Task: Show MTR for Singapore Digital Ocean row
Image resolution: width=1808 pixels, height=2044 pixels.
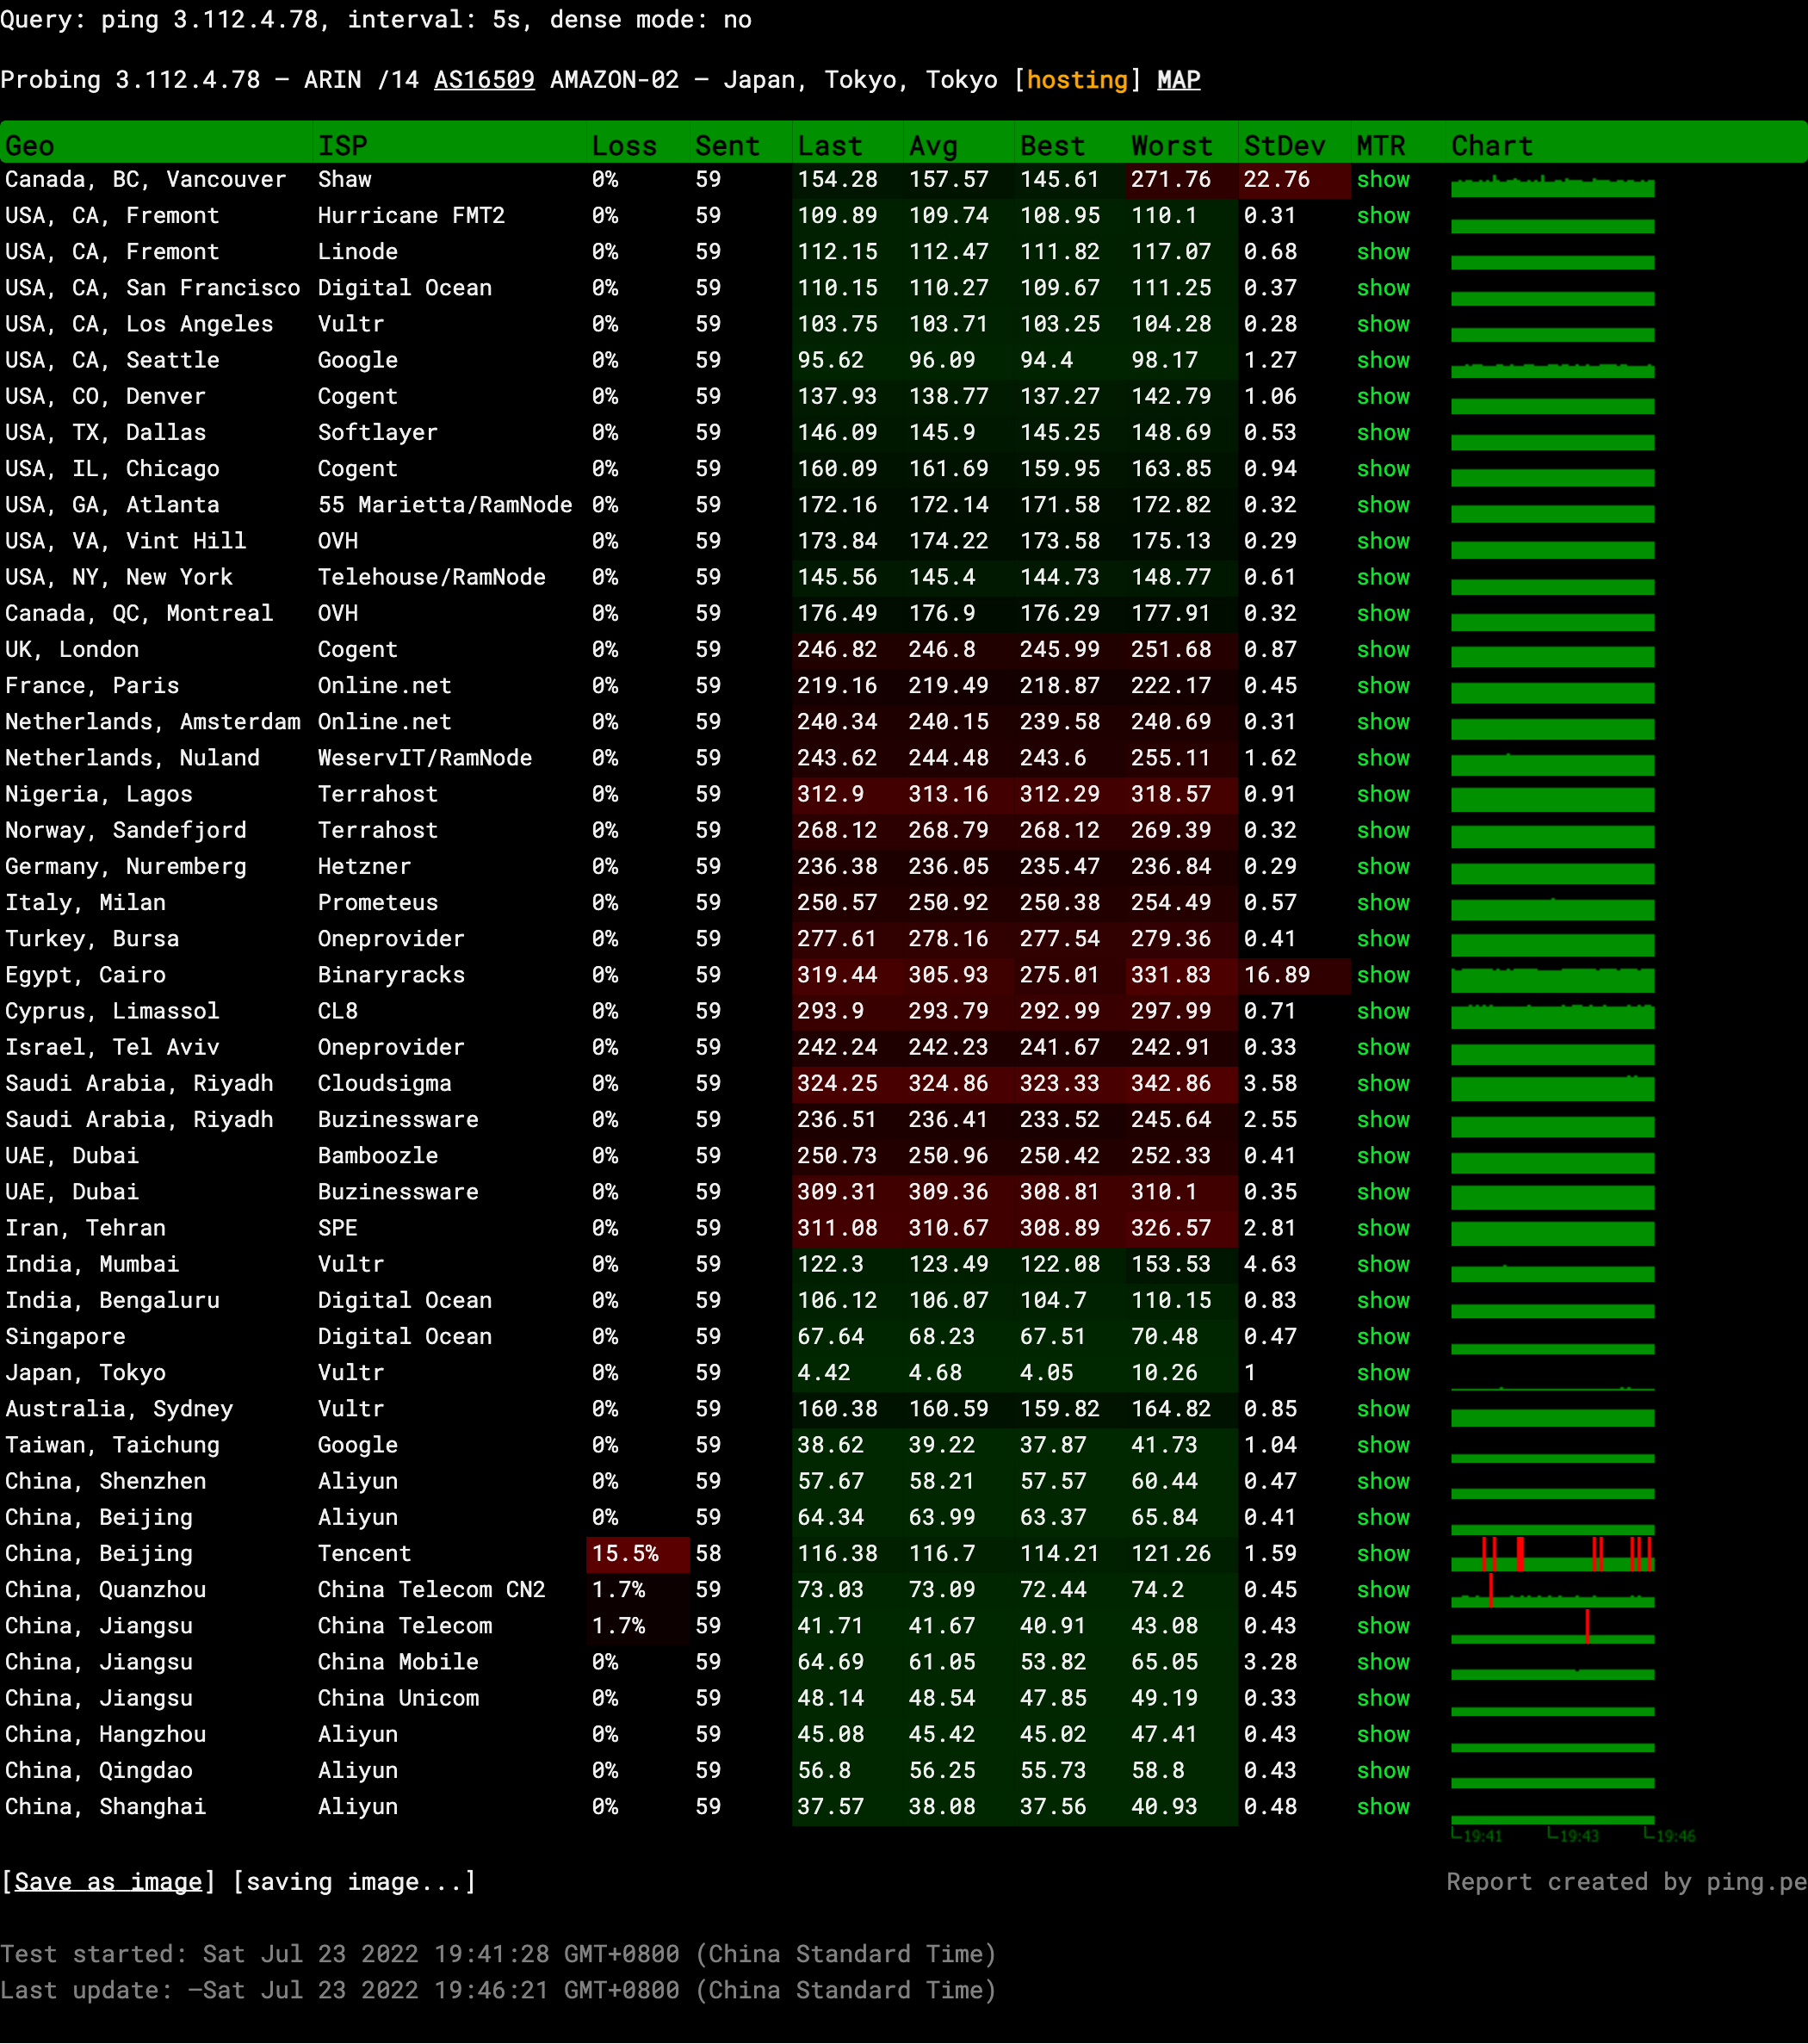Action: [1382, 1337]
